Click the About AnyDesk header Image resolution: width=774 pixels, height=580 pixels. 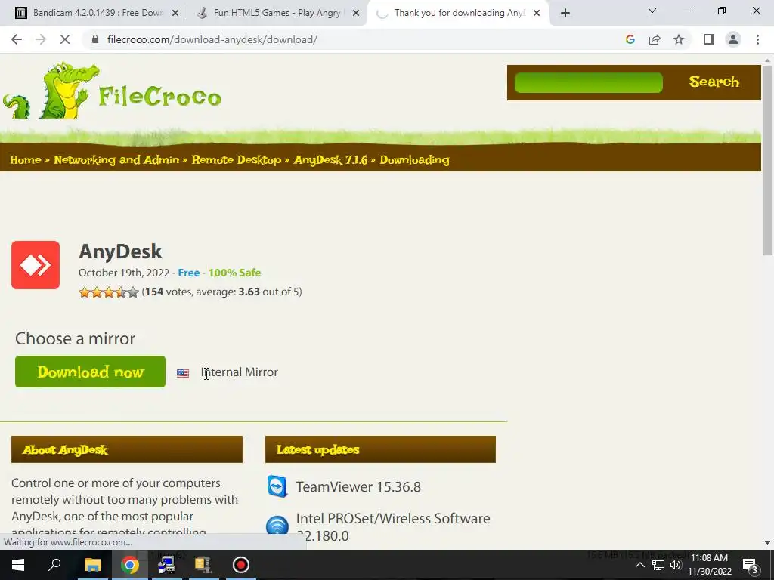point(127,449)
